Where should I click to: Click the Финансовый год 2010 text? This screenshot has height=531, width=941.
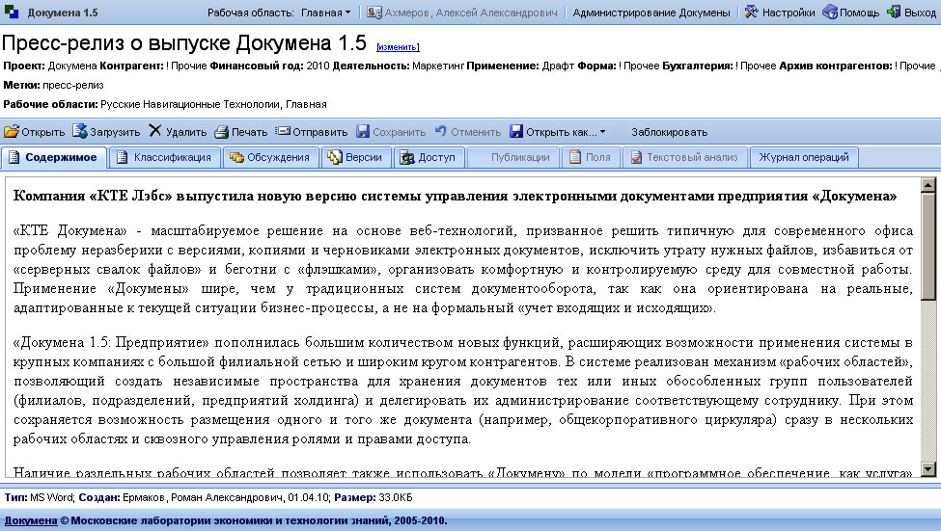(269, 66)
